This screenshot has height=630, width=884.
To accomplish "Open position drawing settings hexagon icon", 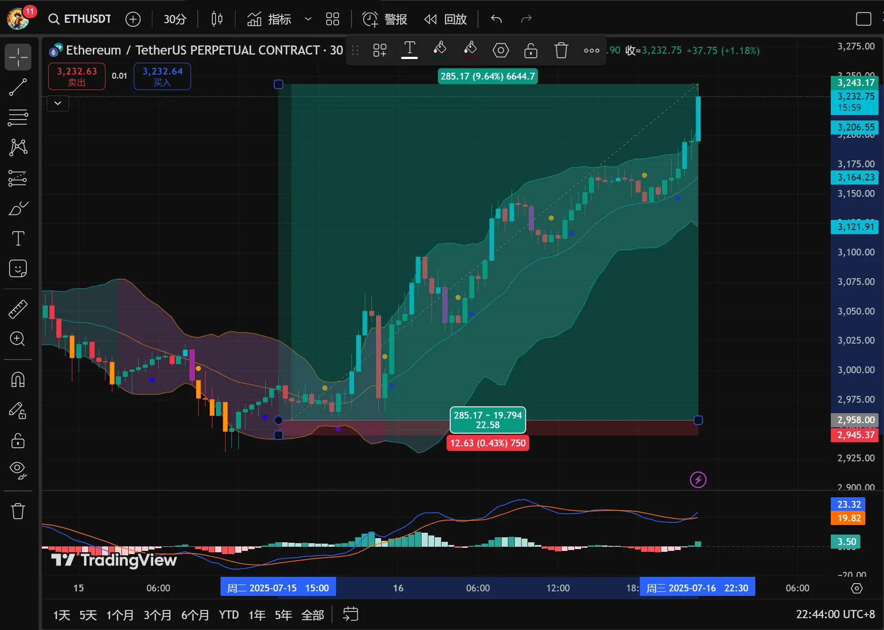I will (501, 50).
